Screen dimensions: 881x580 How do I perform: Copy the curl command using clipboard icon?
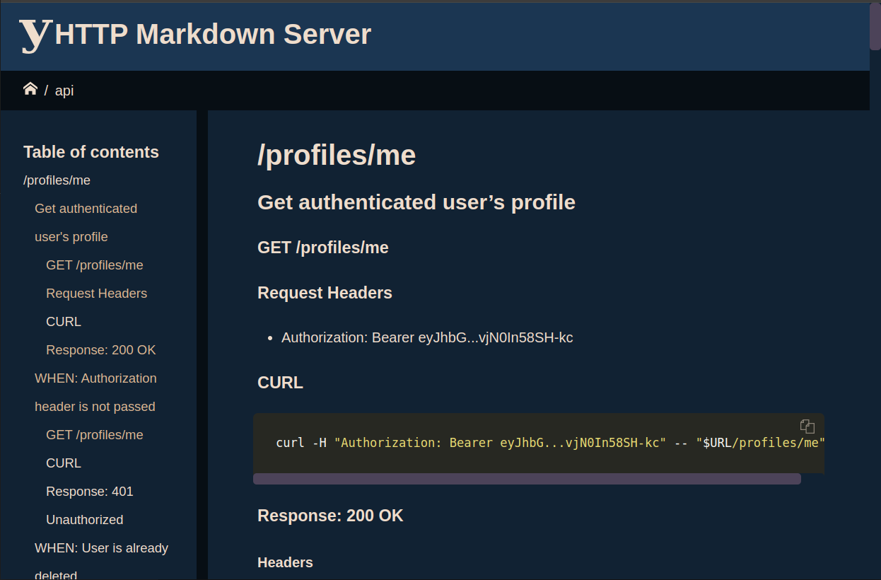(807, 426)
